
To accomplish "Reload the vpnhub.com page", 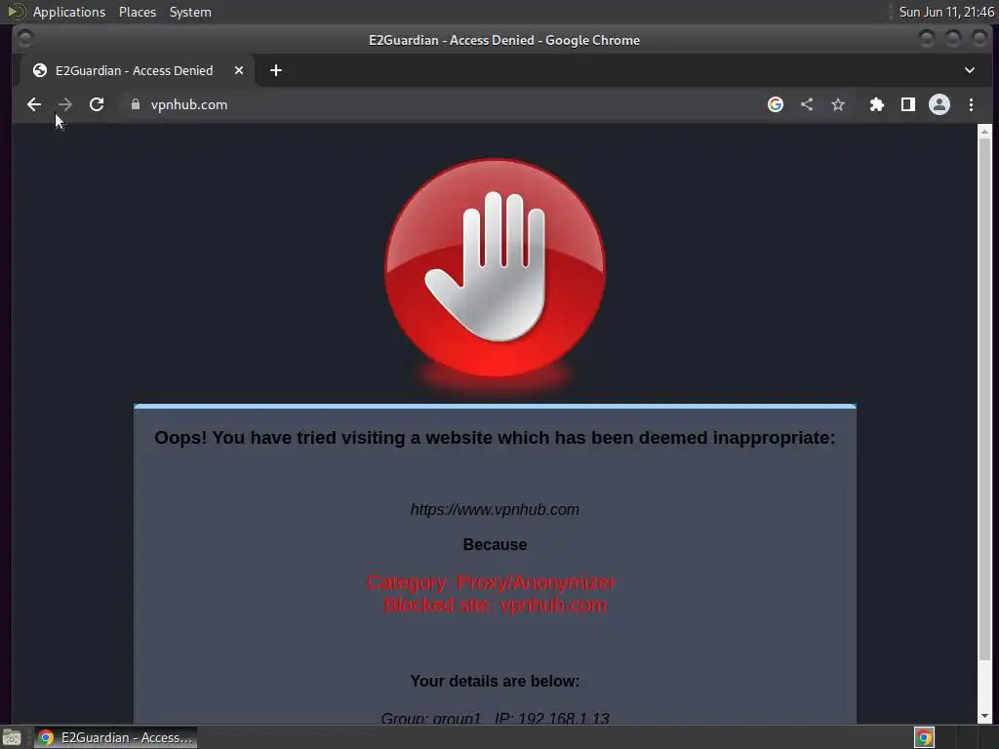I will [97, 104].
